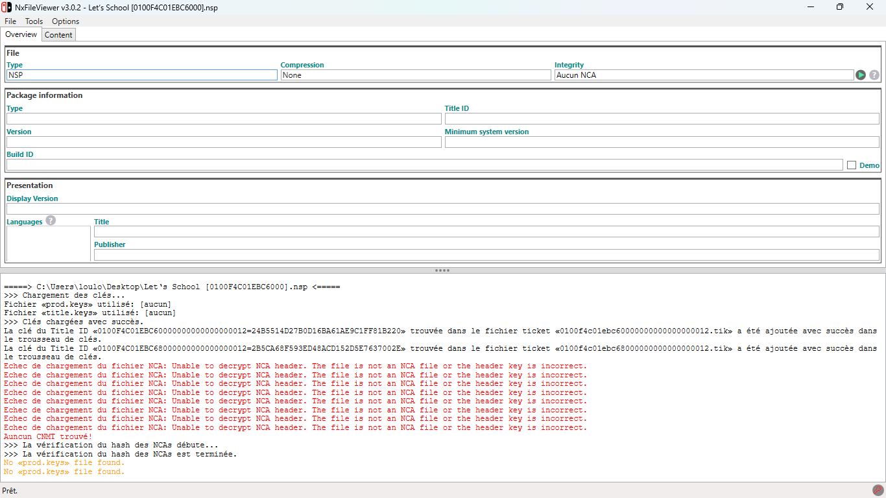The width and height of the screenshot is (886, 498).
Task: Click the Minimum system version field
Action: 662,142
